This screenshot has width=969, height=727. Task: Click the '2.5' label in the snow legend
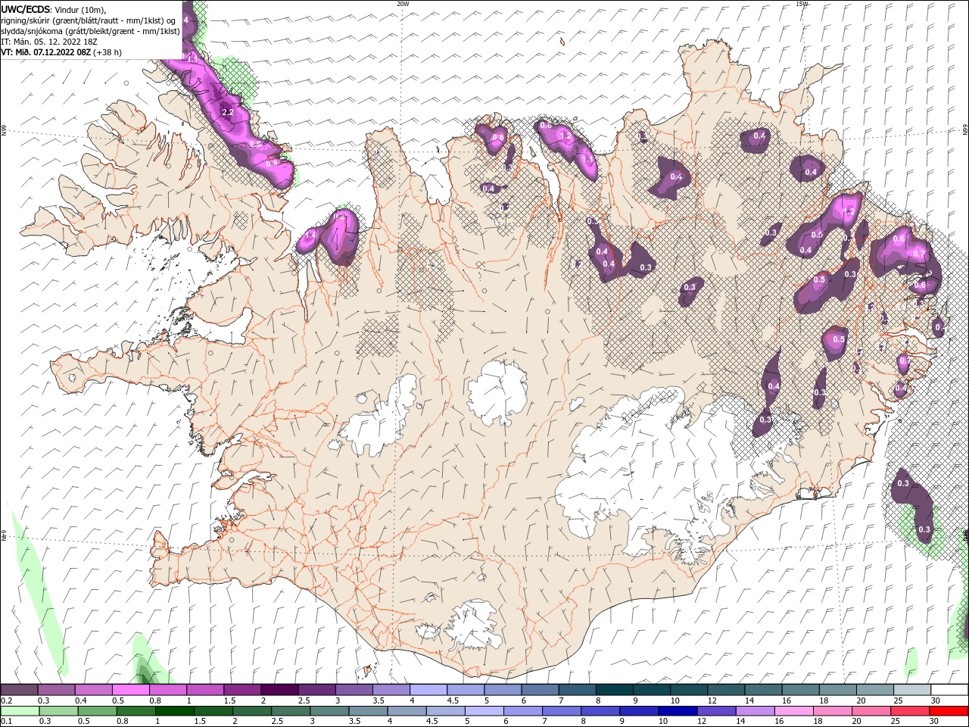click(304, 700)
